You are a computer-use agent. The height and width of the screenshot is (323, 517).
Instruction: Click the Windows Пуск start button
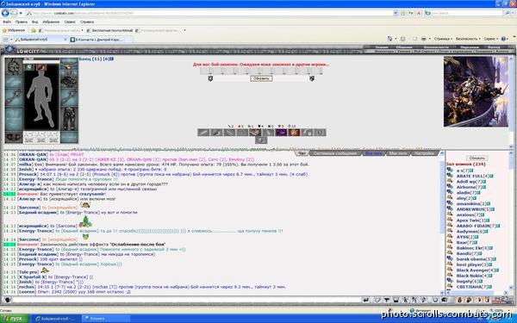pyautogui.click(x=15, y=319)
